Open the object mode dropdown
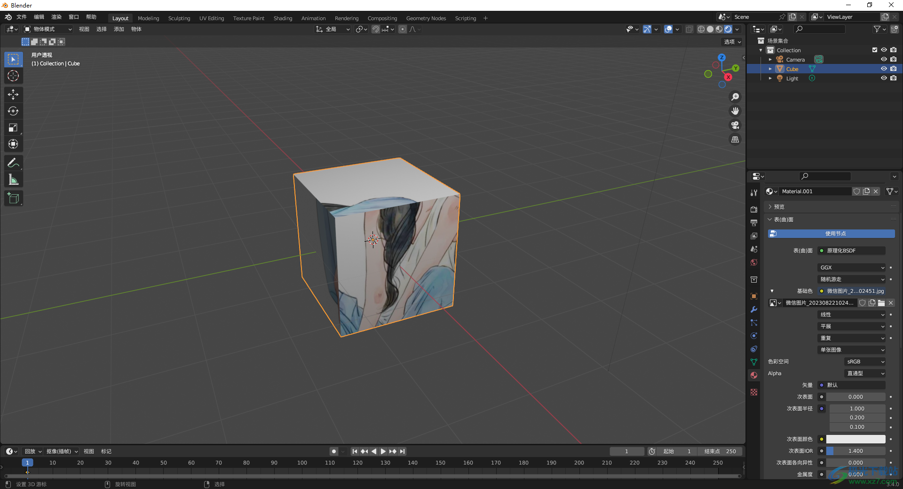 [x=48, y=29]
